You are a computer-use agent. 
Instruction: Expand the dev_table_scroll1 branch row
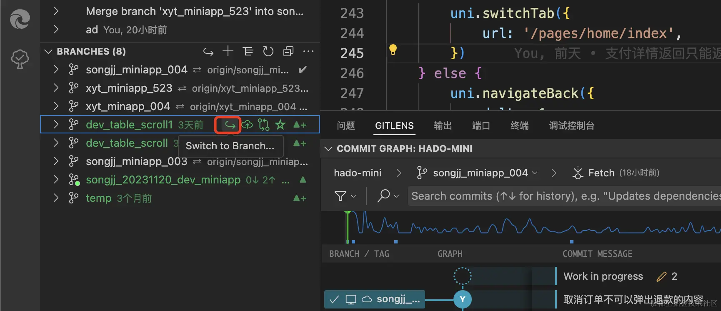tap(56, 124)
